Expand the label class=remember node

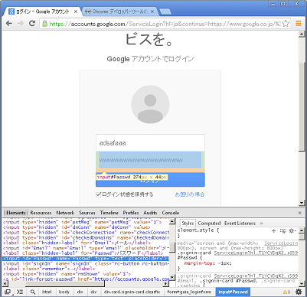click(x=49, y=269)
